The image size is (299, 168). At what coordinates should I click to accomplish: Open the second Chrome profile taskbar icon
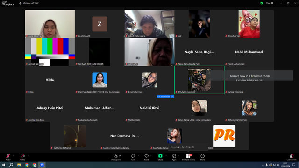pyautogui.click(x=35, y=165)
